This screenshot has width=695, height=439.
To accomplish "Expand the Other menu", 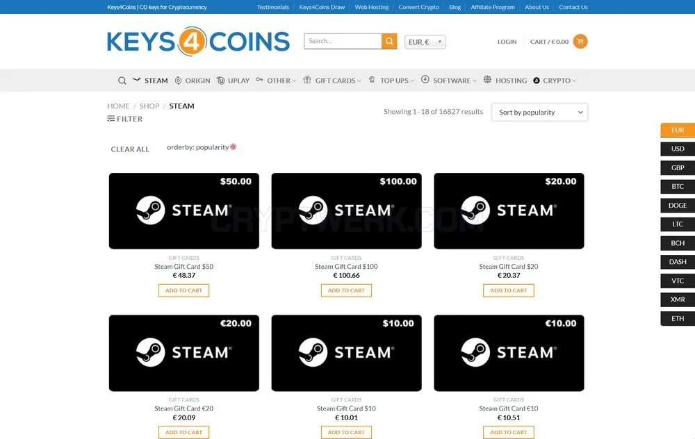I will point(281,81).
